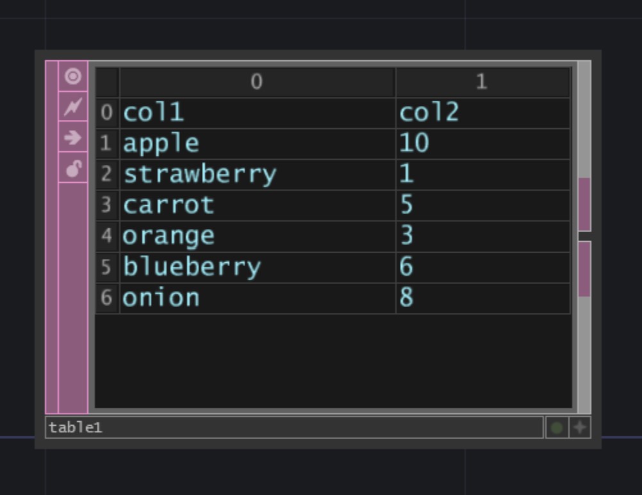The width and height of the screenshot is (642, 495).
Task: Click the col2 header cell
Action: [482, 113]
